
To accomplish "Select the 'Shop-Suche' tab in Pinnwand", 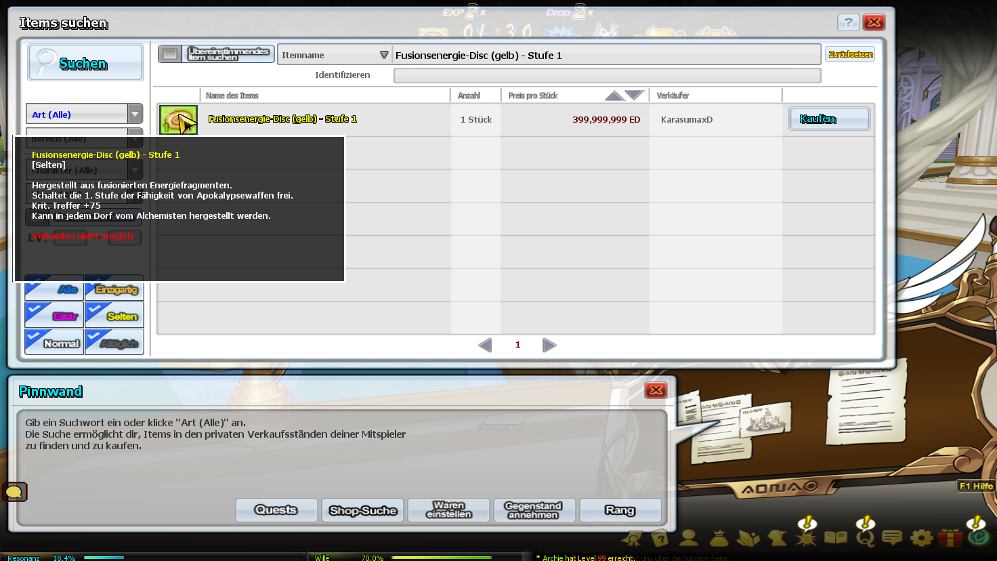I will pos(362,510).
